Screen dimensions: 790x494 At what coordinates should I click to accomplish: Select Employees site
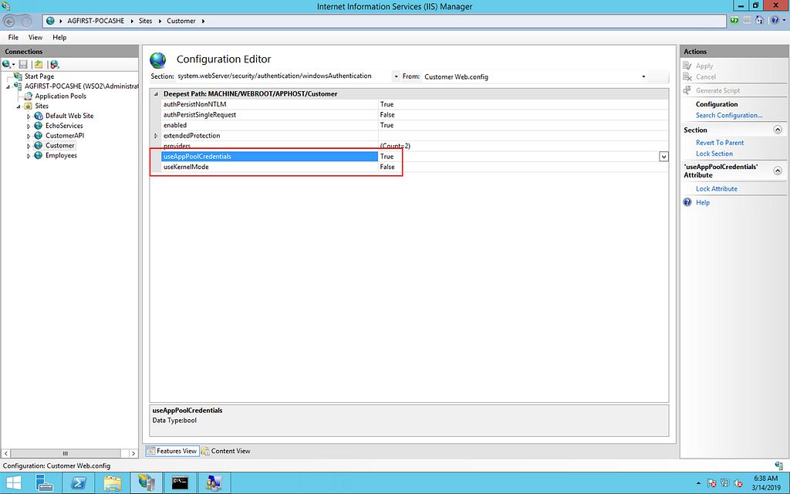click(61, 156)
